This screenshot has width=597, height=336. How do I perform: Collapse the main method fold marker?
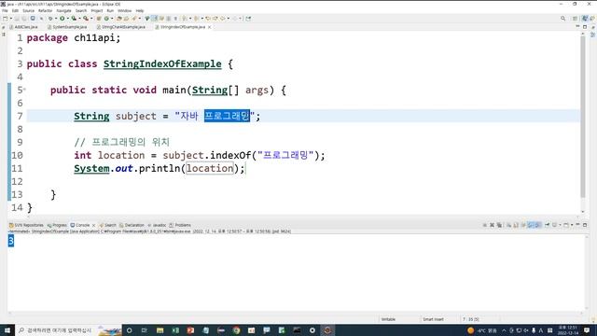click(x=24, y=90)
